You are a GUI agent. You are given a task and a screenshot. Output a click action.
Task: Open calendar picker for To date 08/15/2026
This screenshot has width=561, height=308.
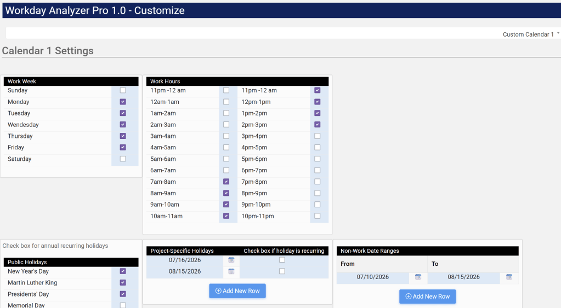coord(509,277)
